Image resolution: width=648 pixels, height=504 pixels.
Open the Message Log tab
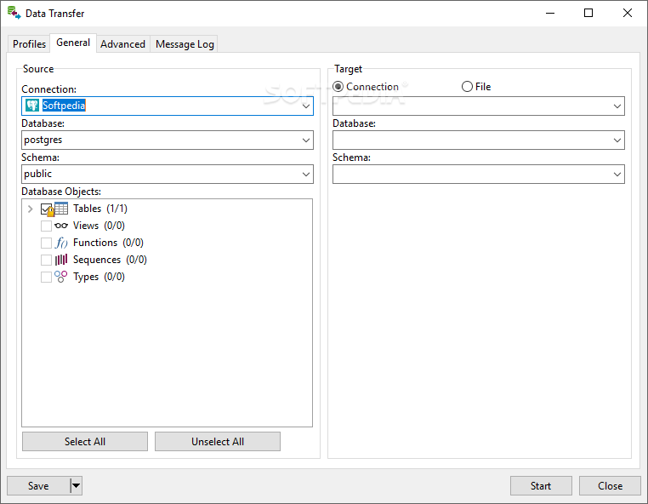185,44
